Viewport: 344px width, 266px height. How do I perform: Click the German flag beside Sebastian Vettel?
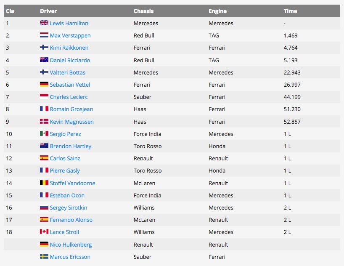(x=44, y=84)
